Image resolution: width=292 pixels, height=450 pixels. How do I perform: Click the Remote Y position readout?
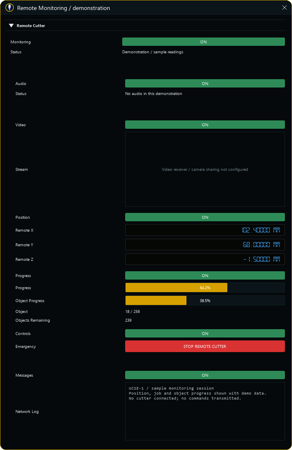pos(205,245)
